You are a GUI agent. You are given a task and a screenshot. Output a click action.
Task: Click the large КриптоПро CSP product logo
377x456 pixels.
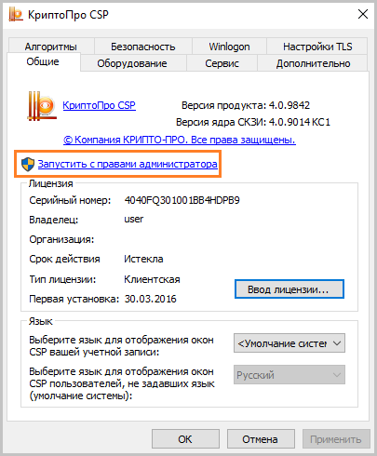click(42, 106)
